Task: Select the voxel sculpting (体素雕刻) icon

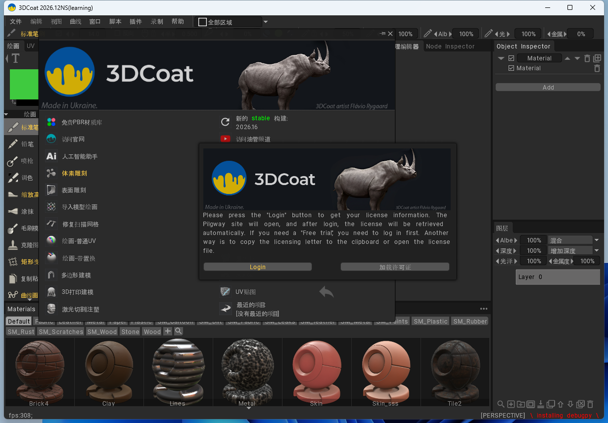Action: pos(51,173)
